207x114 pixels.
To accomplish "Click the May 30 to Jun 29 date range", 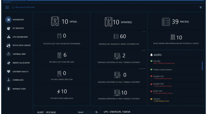I will 25,7.
